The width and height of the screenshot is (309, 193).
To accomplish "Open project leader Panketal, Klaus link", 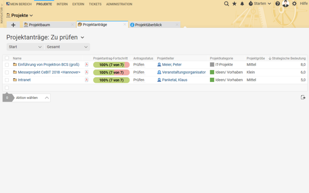I will [x=175, y=80].
